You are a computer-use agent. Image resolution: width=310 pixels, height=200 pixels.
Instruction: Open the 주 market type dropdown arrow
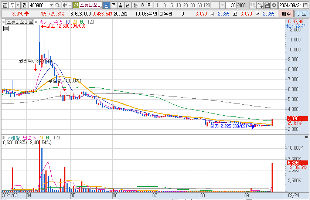tap(18, 5)
